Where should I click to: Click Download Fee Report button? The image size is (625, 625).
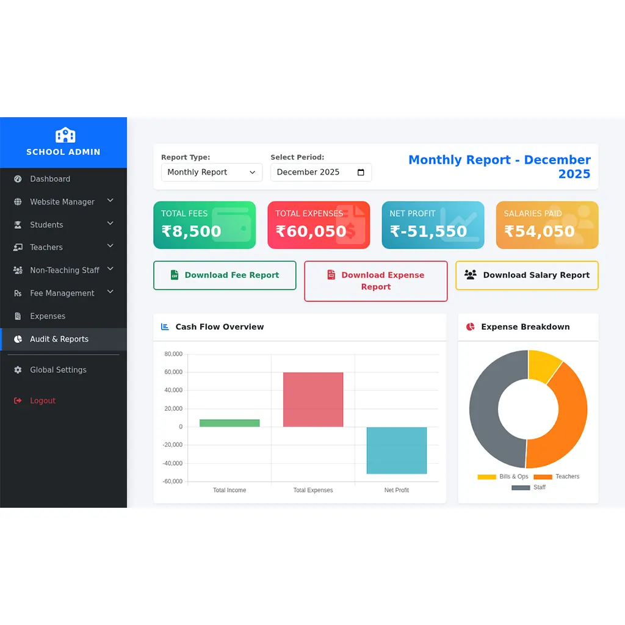(x=225, y=275)
